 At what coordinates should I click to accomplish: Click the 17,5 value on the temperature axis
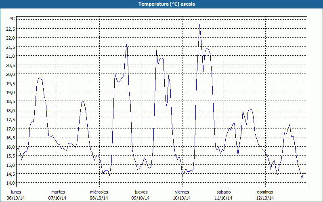point(10,120)
